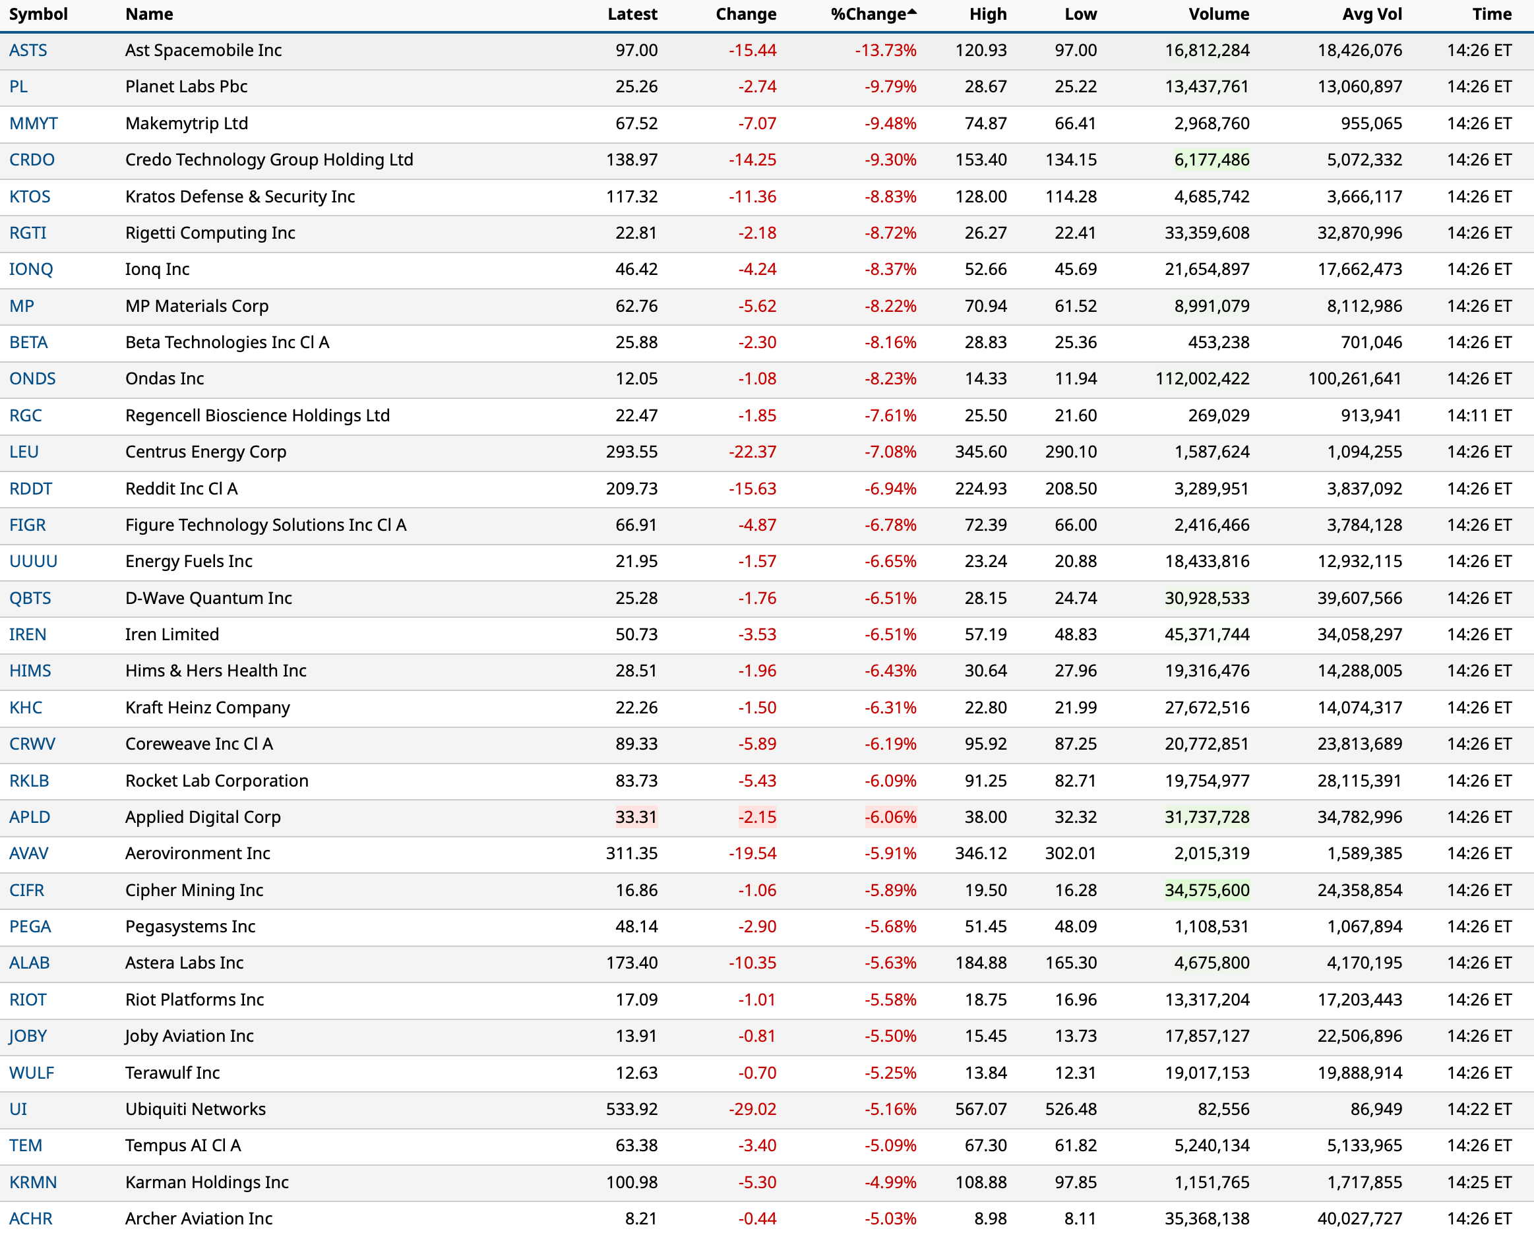Click the ONDS symbol link
Image resolution: width=1534 pixels, height=1233 pixels.
tap(32, 379)
